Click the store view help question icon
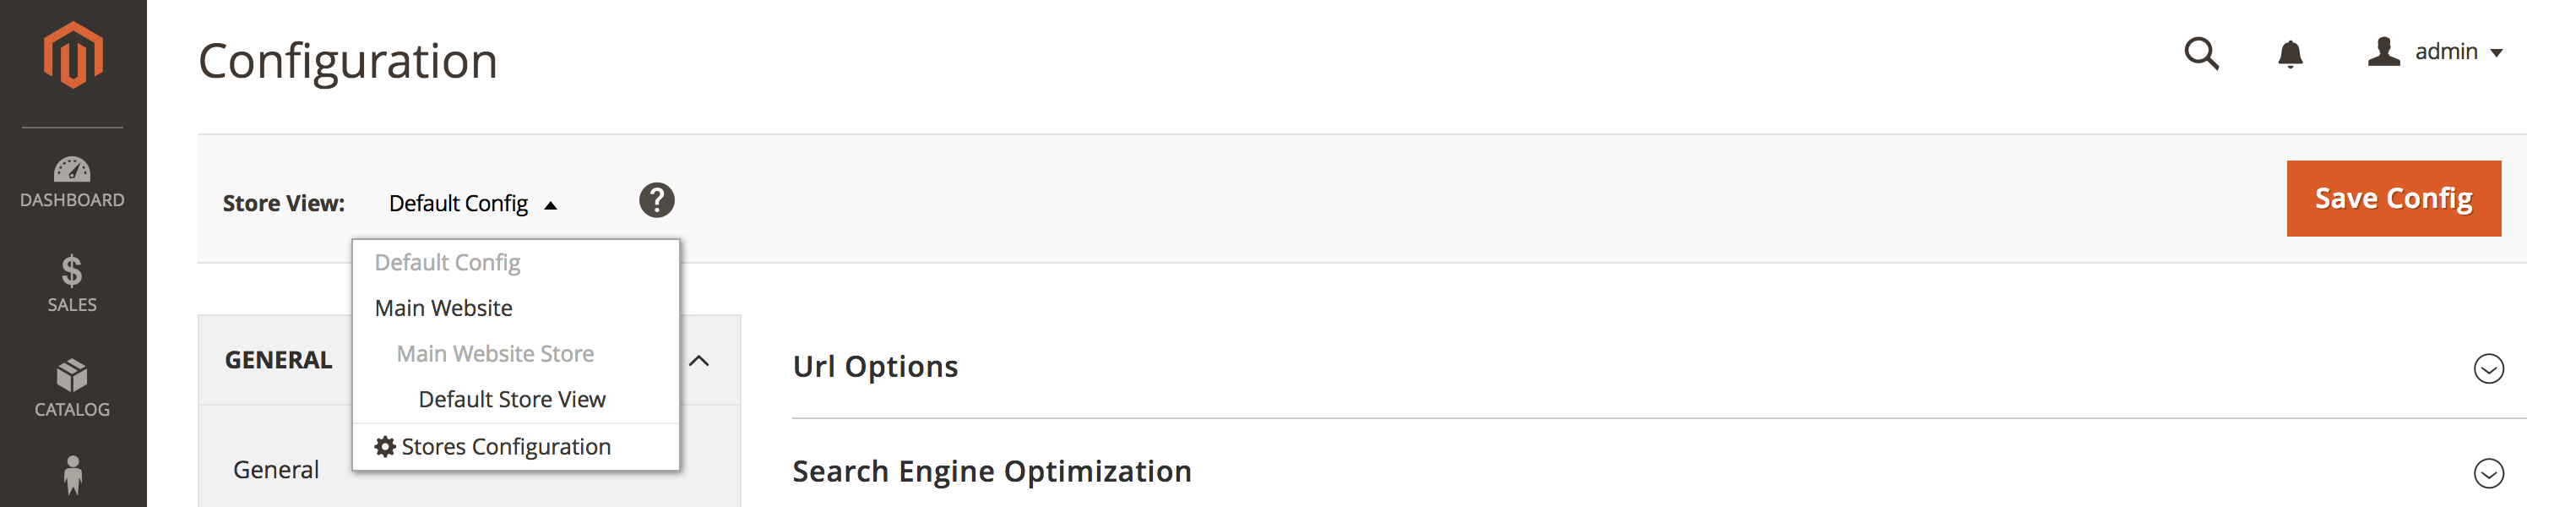This screenshot has width=2576, height=507. pyautogui.click(x=657, y=200)
